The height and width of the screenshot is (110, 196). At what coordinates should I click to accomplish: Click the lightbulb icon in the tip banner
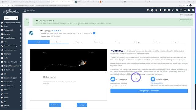pyautogui.click(x=37, y=21)
